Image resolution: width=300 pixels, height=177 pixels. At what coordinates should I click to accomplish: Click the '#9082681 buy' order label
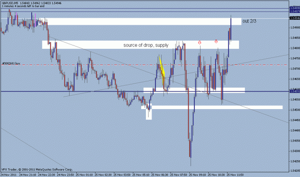tap(11, 63)
